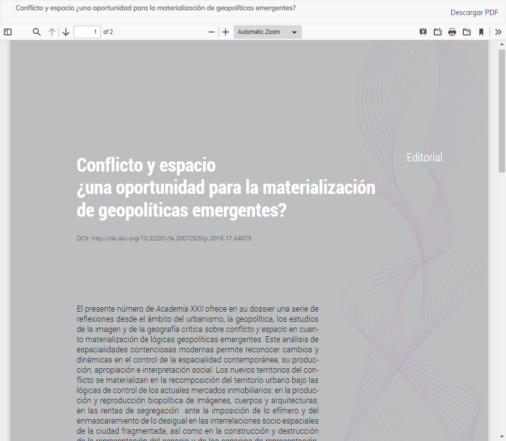Click the 'of 2' page count label
Screen dimensions: 506x441
coord(108,32)
